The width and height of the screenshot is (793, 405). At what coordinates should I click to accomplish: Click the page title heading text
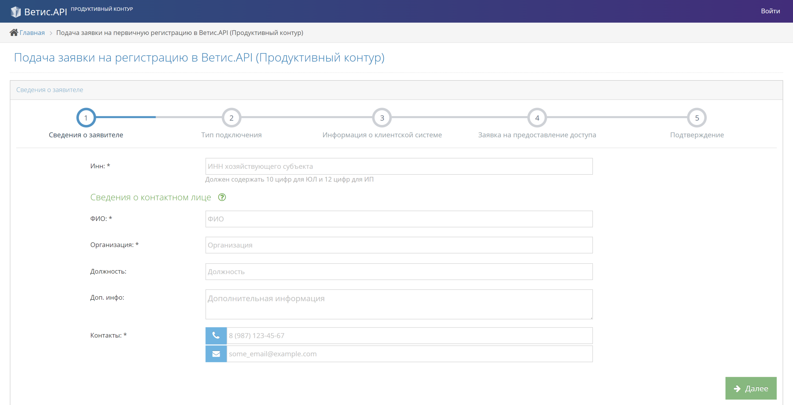pyautogui.click(x=199, y=58)
